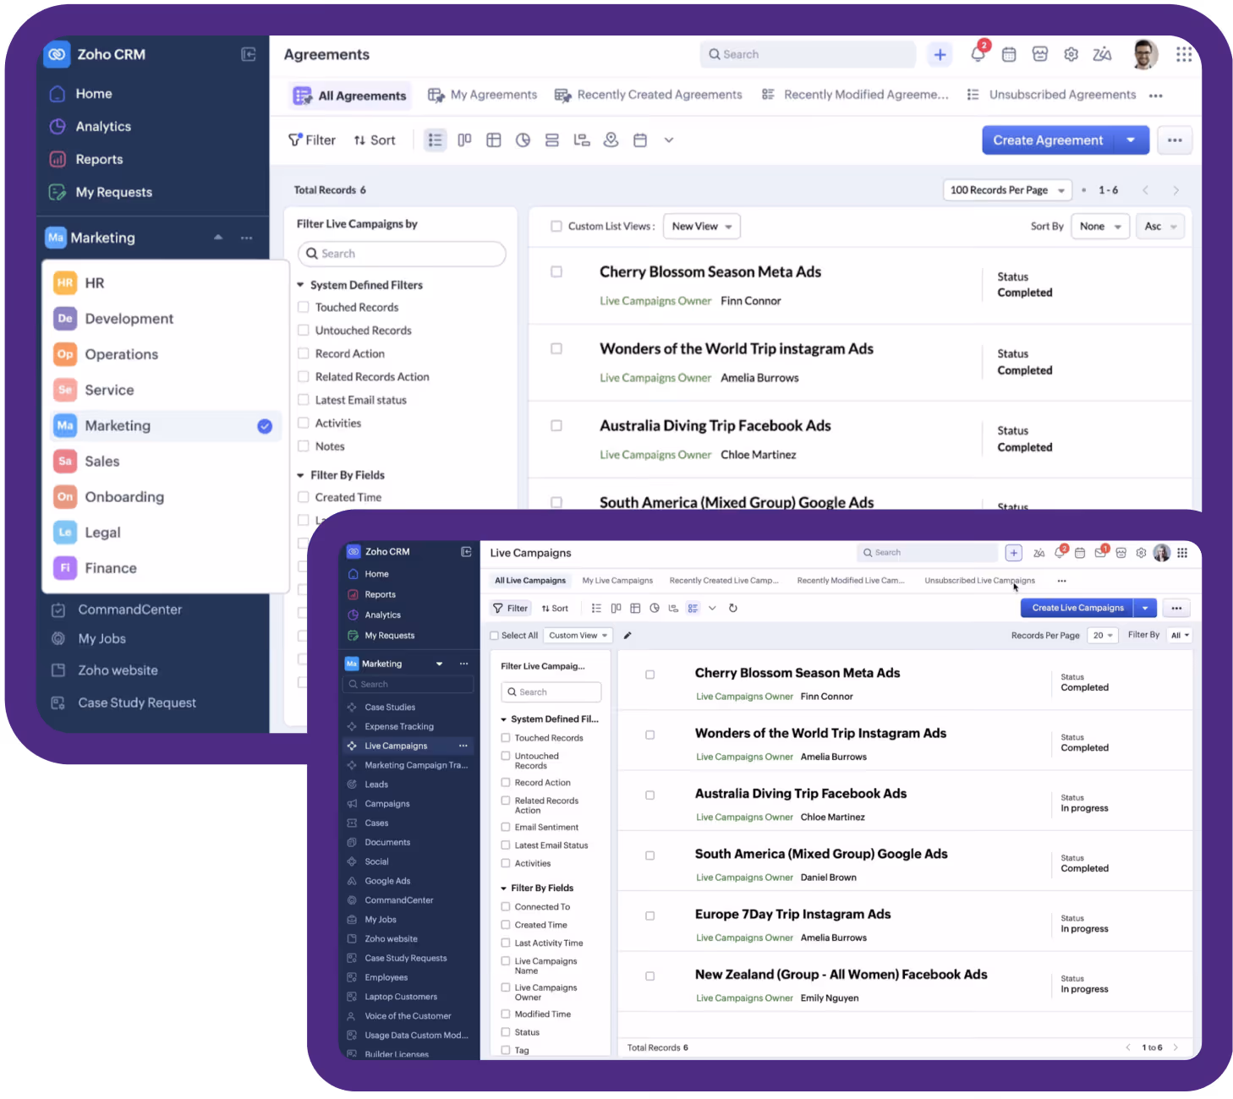Viewport: 1233px width, 1099px height.
Task: Select chart view icon in Agreements toolbar
Action: coord(523,140)
